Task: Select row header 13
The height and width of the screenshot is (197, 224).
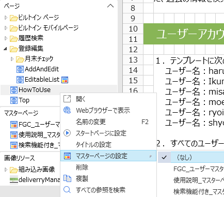Action: 133,60
